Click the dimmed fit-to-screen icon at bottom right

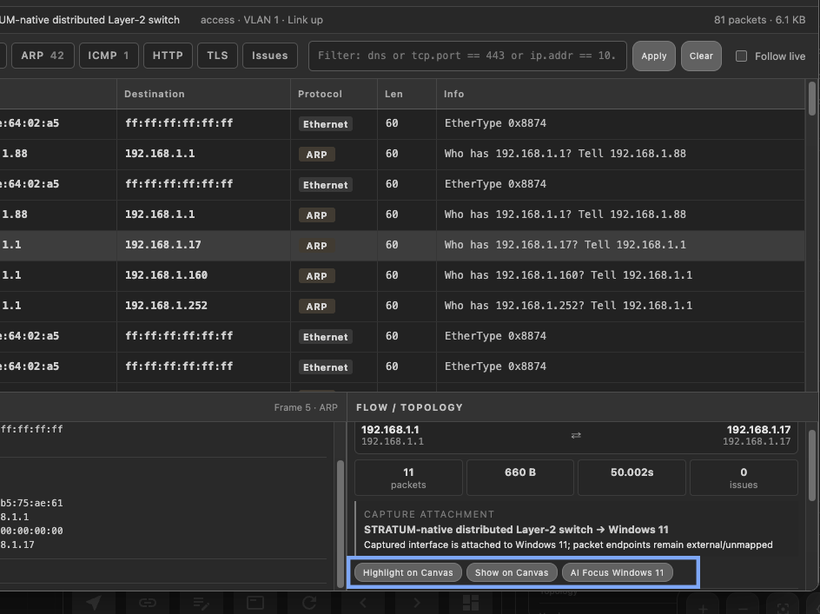coord(783,608)
